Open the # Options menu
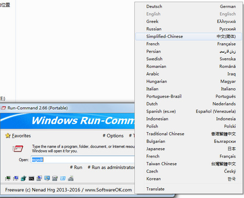Image resolution: width=244 pixels, height=198 pixels. (113, 136)
